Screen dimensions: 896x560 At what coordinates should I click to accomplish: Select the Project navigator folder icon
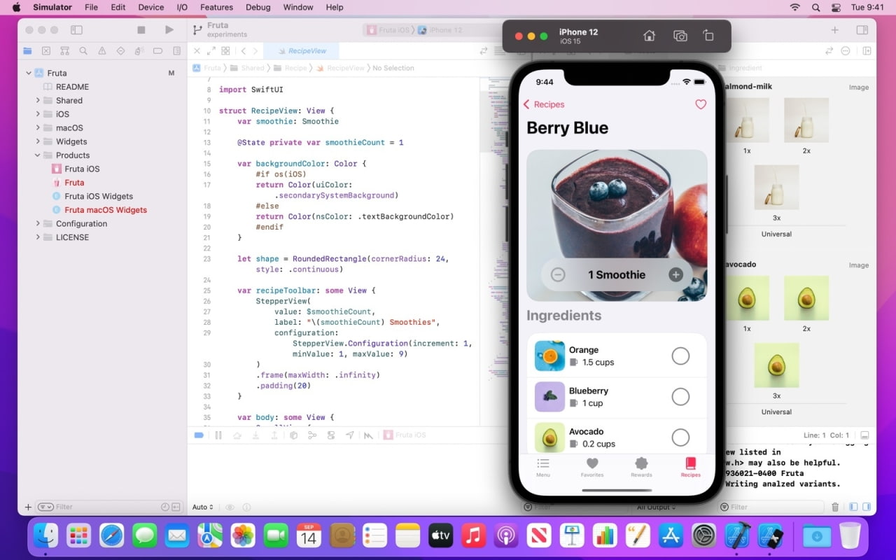(x=27, y=50)
